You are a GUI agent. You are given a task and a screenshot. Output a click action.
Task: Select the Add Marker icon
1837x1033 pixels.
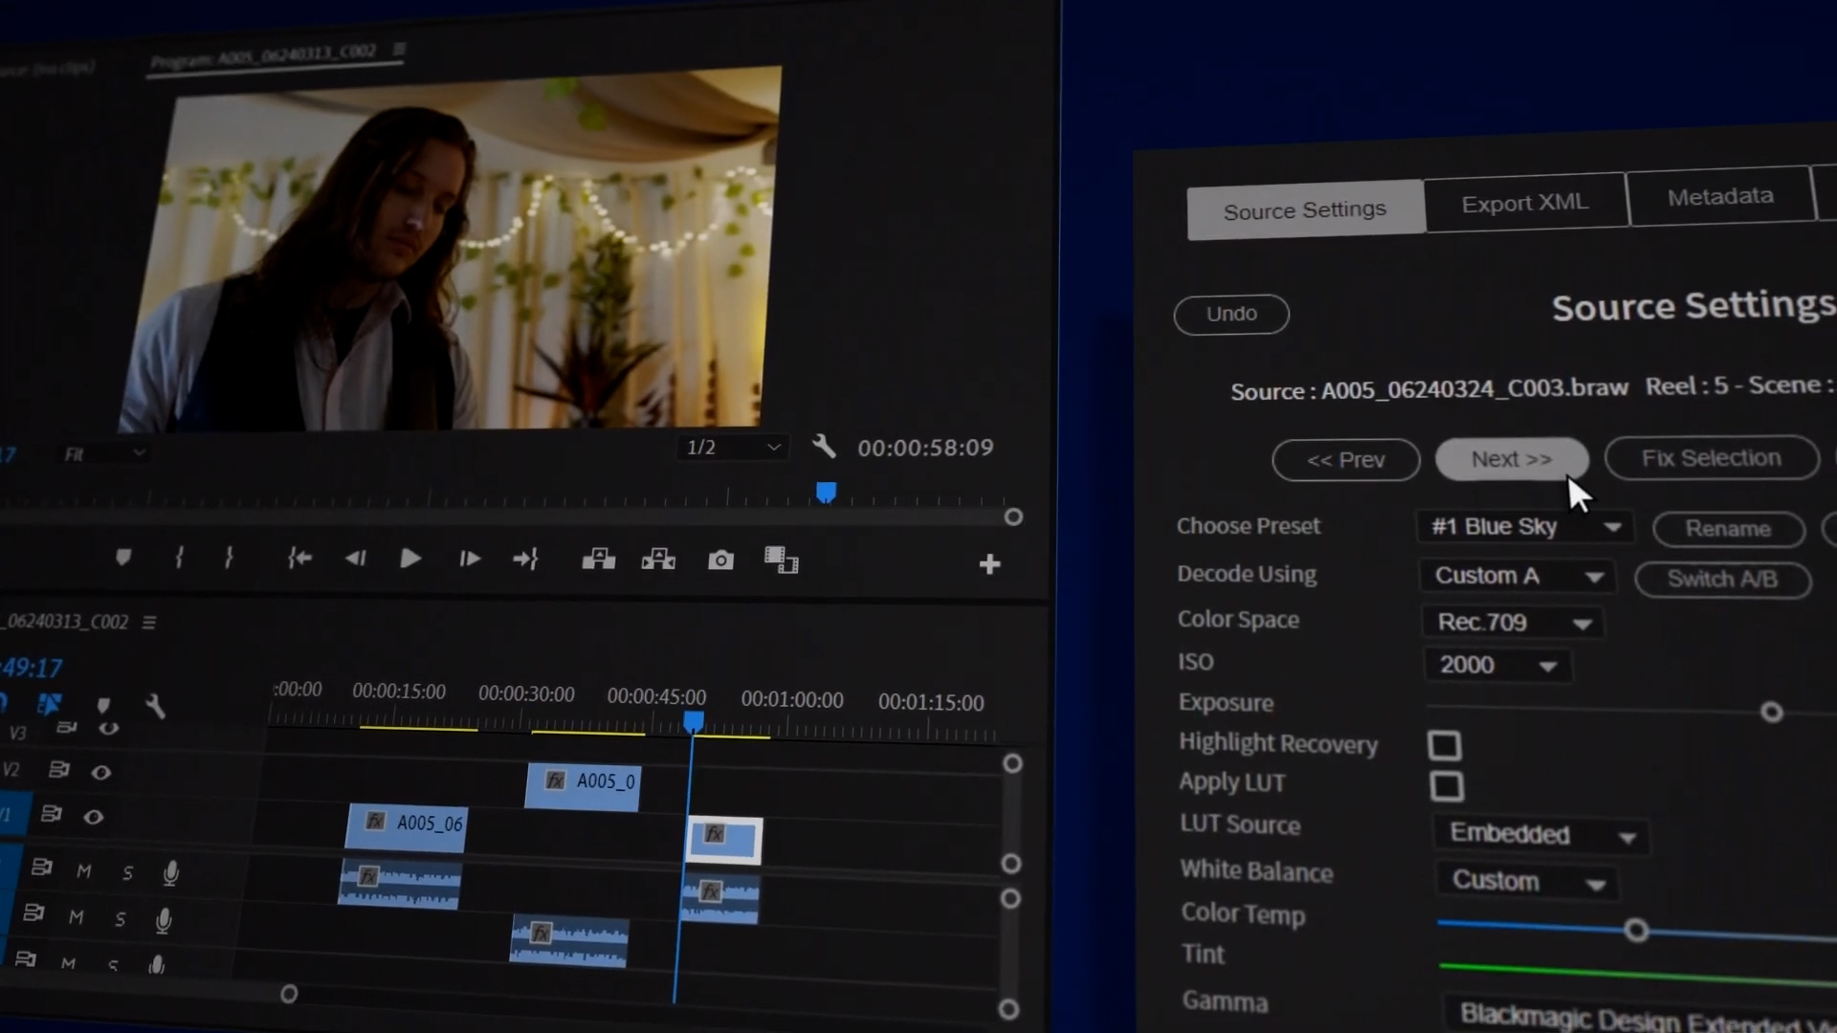pos(122,559)
